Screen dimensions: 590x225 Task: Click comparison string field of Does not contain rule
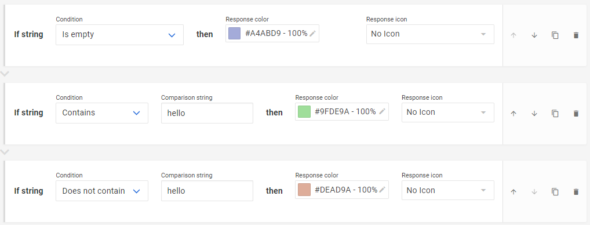point(207,191)
